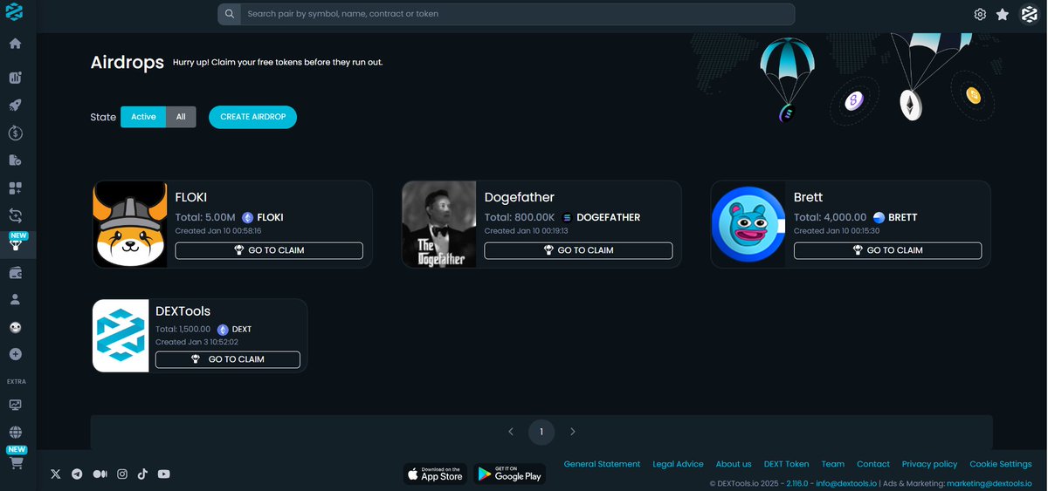Open the DEXTools logo in the sidebar

[x=14, y=13]
